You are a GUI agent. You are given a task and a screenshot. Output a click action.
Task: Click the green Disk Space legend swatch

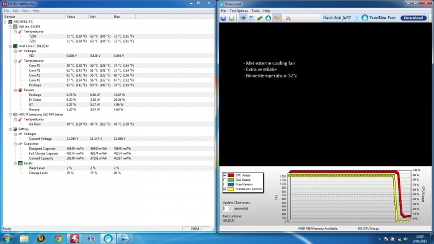[x=231, y=180]
